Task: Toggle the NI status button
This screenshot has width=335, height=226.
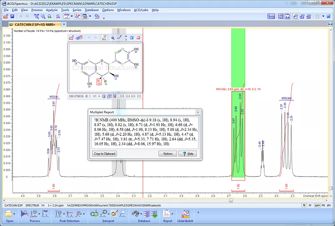Action: [304, 206]
